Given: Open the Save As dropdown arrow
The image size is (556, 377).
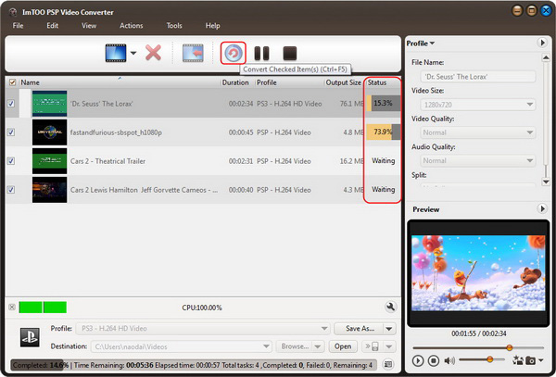Looking at the screenshot, I should point(389,329).
